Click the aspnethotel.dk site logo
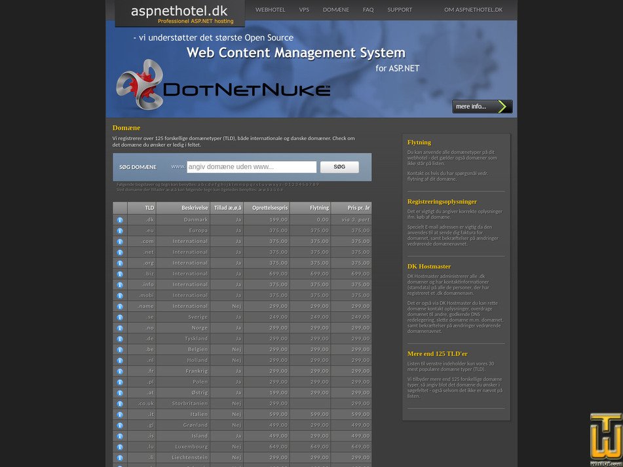This screenshot has height=467, width=623. point(179,14)
